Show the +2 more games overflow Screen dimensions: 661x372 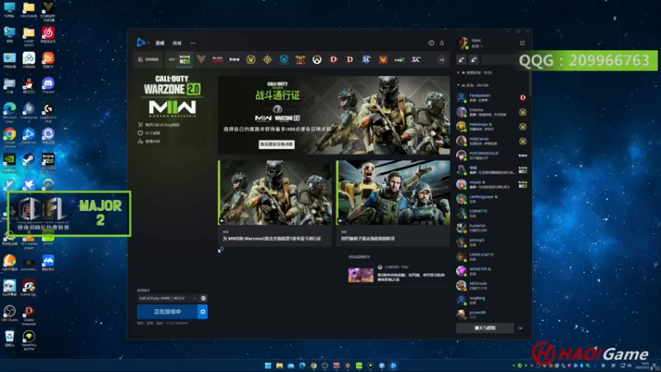point(441,60)
